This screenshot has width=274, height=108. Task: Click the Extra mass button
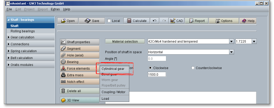point(80,75)
